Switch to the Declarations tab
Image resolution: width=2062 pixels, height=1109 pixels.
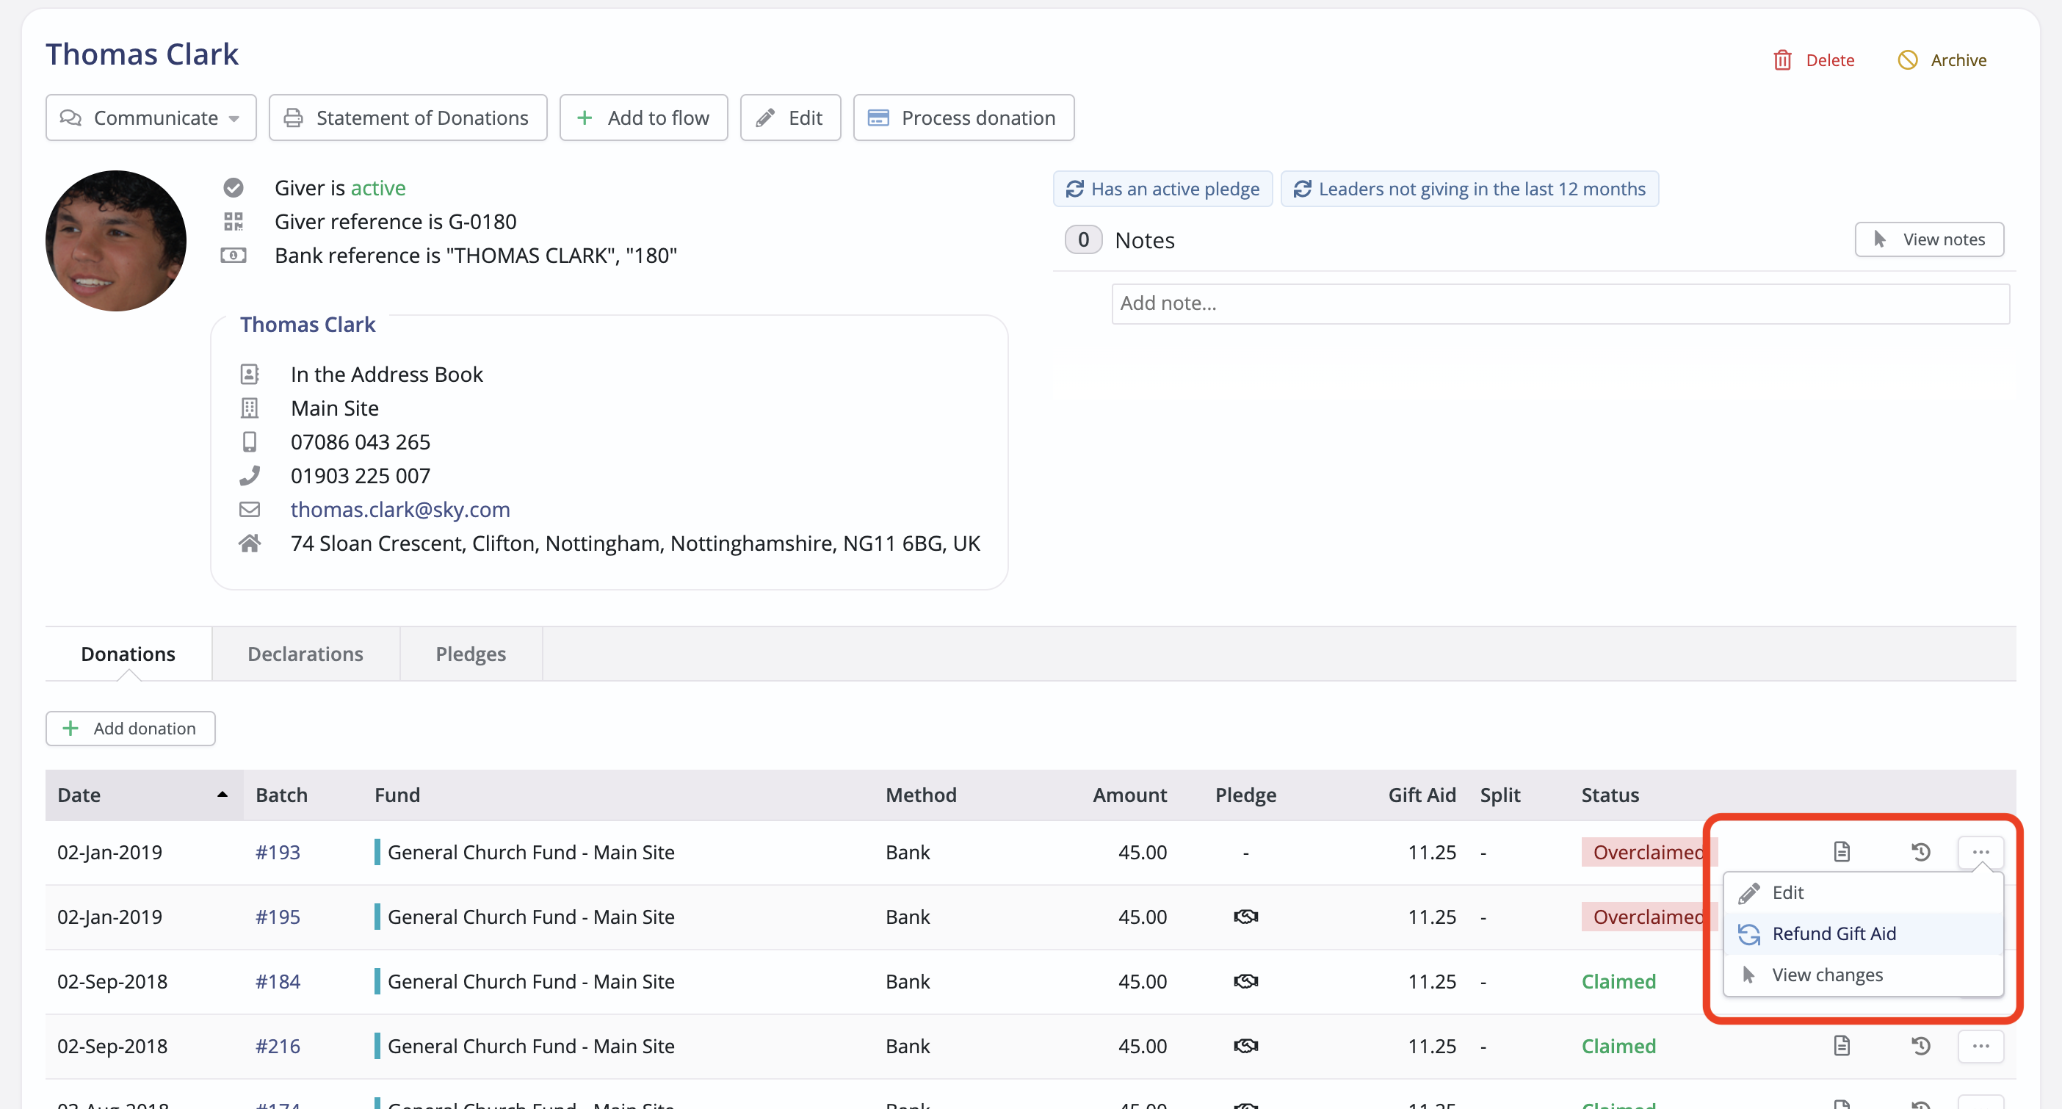(x=305, y=654)
